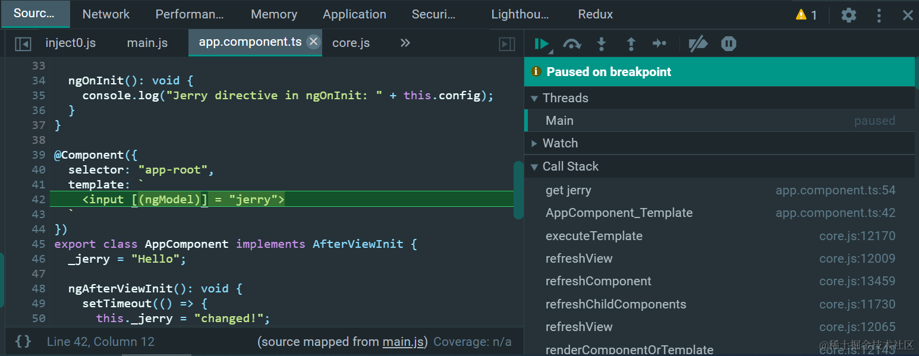Show more source tabs chevron
The image size is (919, 356).
pos(405,43)
